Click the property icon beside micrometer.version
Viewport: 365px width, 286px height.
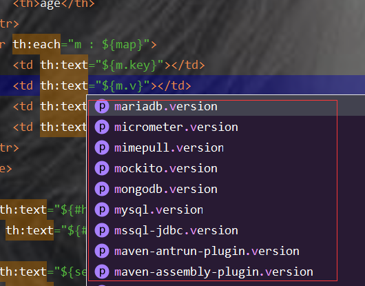(102, 127)
